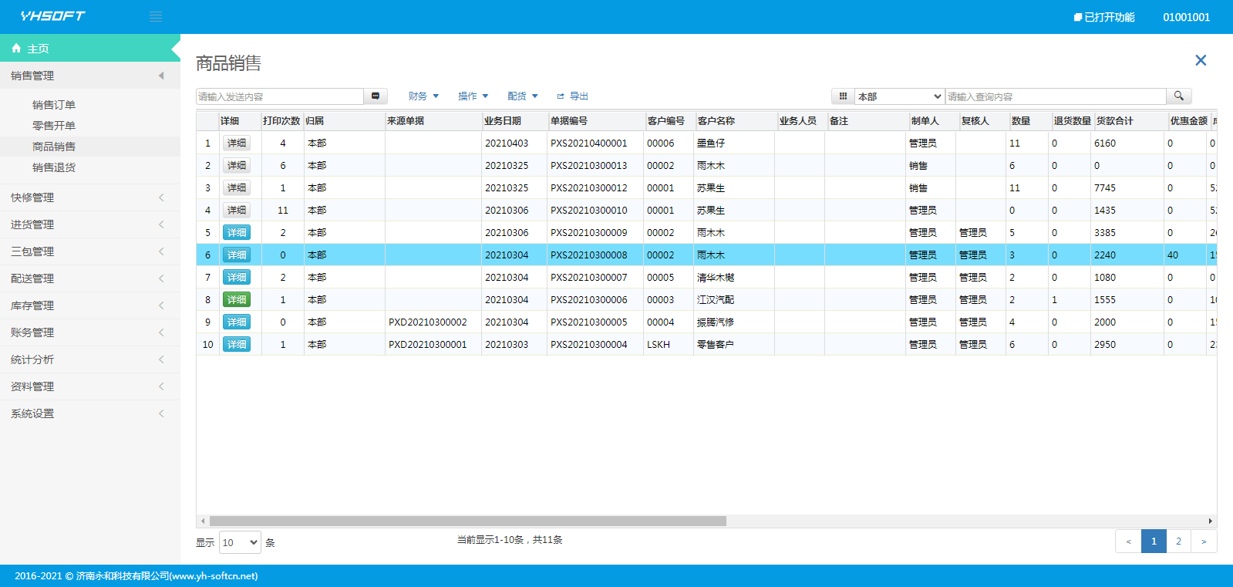Select the 主页 home tab
The width and height of the screenshot is (1233, 587).
90,48
